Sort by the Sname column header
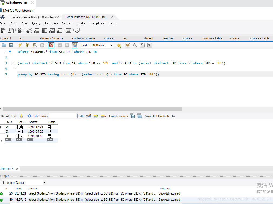 point(37,122)
